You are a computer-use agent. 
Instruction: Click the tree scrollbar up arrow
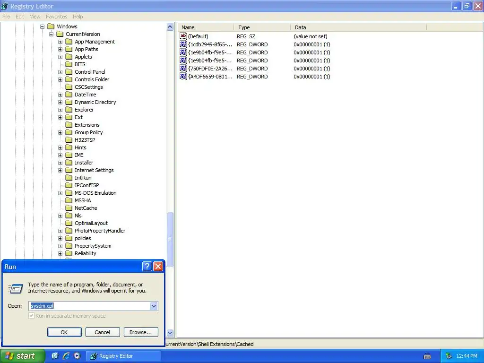point(170,27)
